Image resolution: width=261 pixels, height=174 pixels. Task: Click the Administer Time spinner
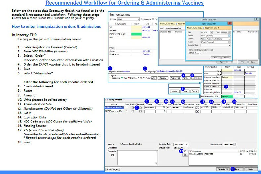click(x=235, y=145)
